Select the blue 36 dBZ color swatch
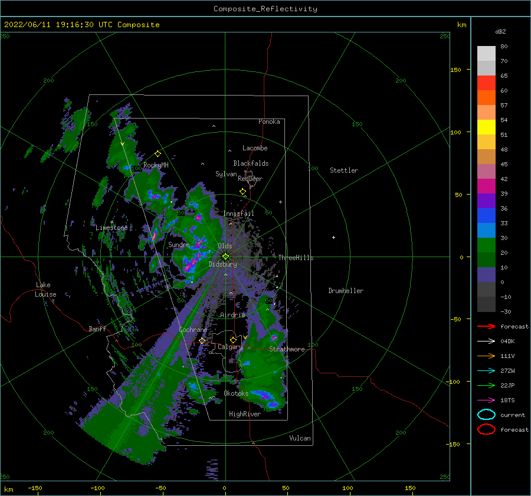The image size is (531, 496). pos(486,215)
